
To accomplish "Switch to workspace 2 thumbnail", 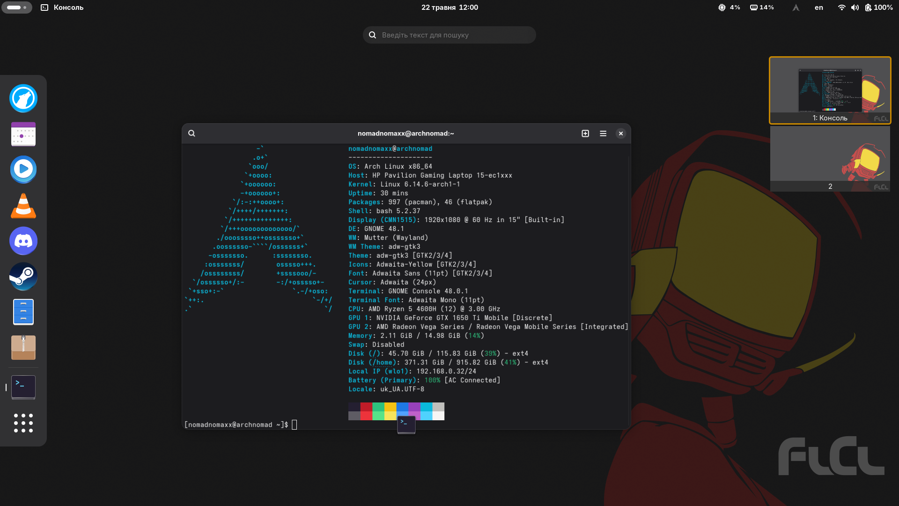I will point(830,158).
